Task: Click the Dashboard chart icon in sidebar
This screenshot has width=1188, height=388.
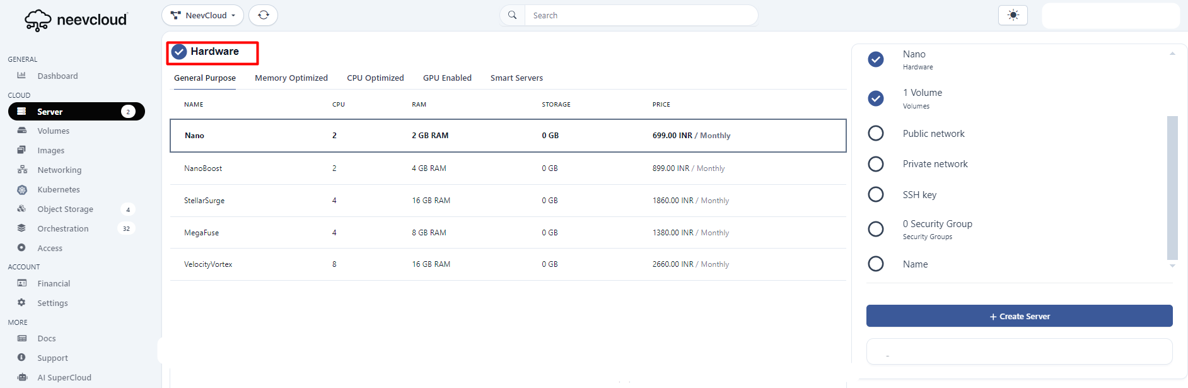Action: (x=21, y=76)
